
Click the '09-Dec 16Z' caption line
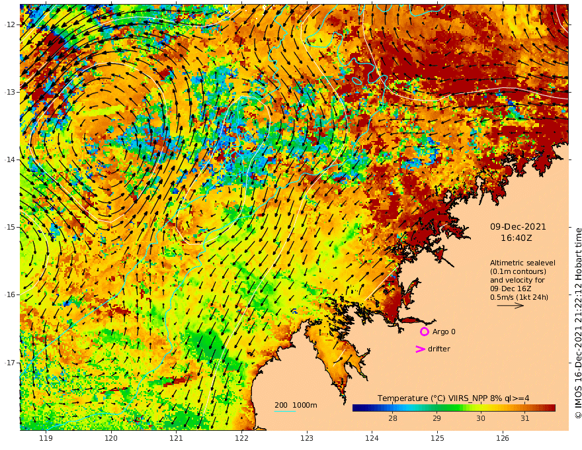coord(511,289)
